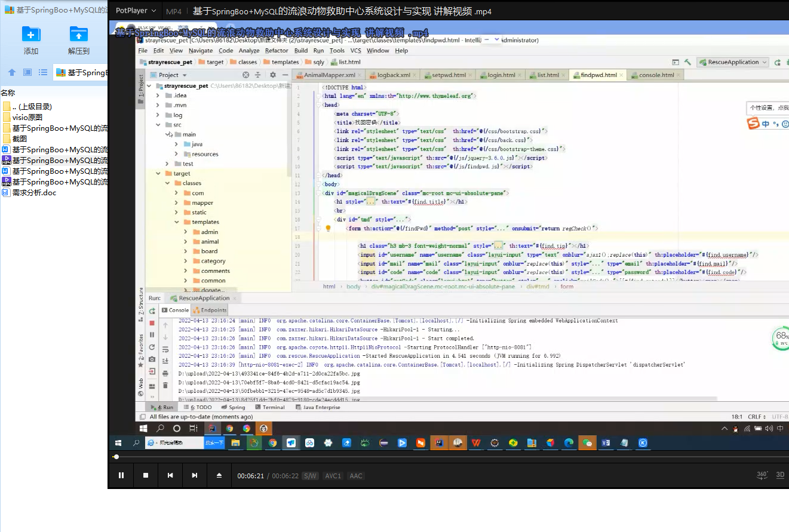Open the Java Enterprise tool window

(317, 407)
